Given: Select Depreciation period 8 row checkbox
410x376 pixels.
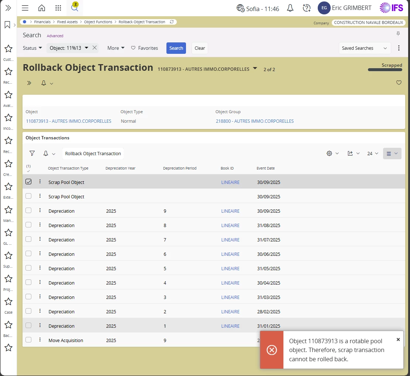Looking at the screenshot, I should click(x=28, y=224).
